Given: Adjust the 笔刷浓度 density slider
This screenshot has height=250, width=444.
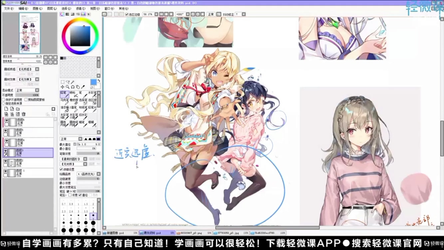Looking at the screenshot, I should coord(89,153).
